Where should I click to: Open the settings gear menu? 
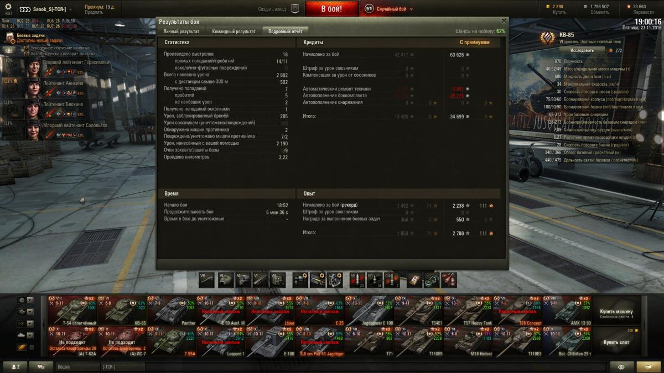8,7
